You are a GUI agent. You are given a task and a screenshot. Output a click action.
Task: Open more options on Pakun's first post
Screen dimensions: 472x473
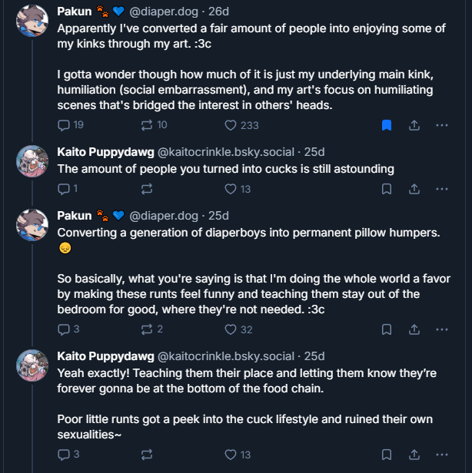pyautogui.click(x=442, y=125)
